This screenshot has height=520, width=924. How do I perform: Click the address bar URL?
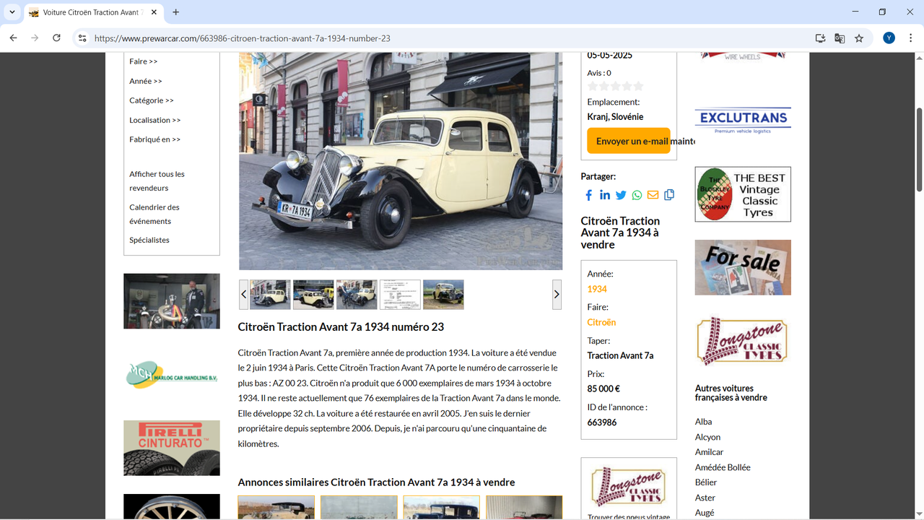(x=243, y=38)
